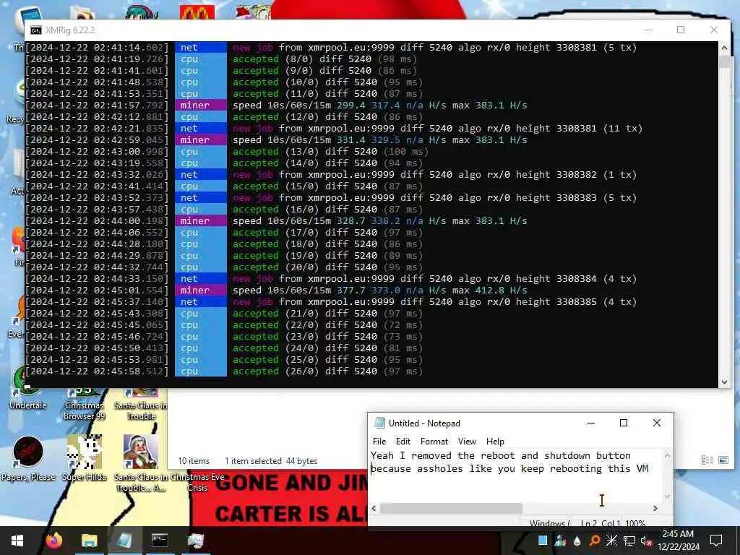Open the notification center icon

[716, 541]
